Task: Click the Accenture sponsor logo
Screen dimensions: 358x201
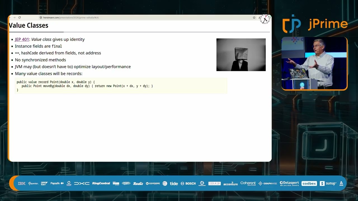Action: click(x=230, y=184)
